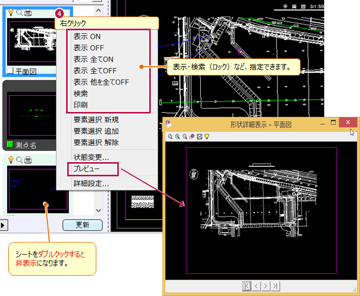The width and height of the screenshot is (360, 296).
Task: Select プレビュー in context menu
Action: point(86,169)
